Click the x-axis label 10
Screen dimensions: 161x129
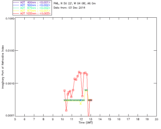(x=62, y=119)
